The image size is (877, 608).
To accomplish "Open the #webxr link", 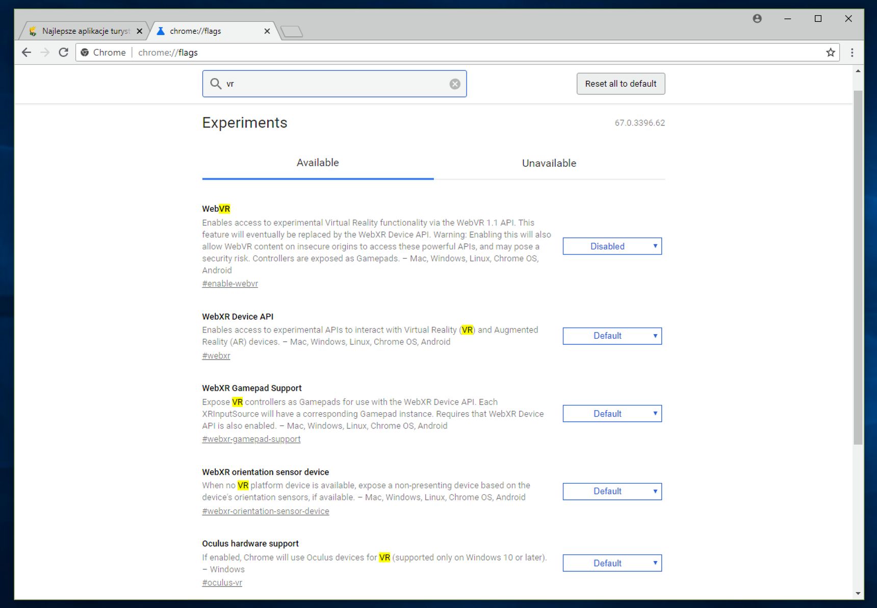I will point(216,356).
